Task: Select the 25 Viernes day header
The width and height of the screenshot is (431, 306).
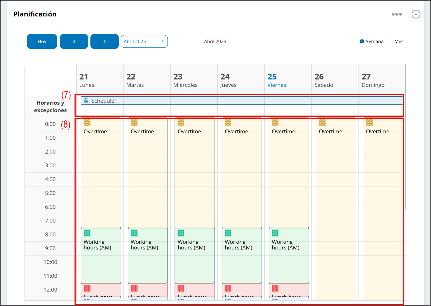Action: 277,80
